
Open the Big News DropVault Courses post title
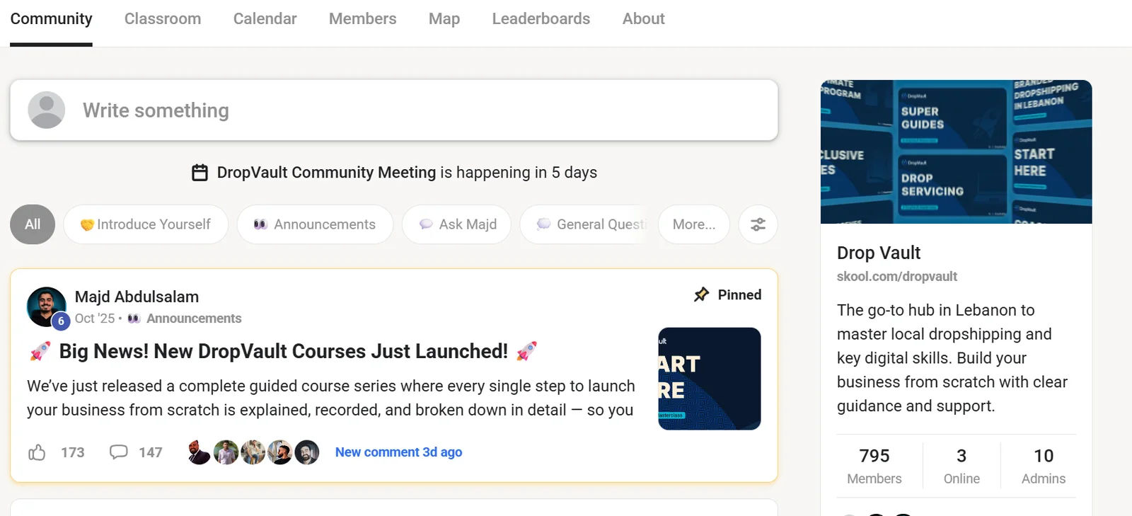click(x=283, y=351)
